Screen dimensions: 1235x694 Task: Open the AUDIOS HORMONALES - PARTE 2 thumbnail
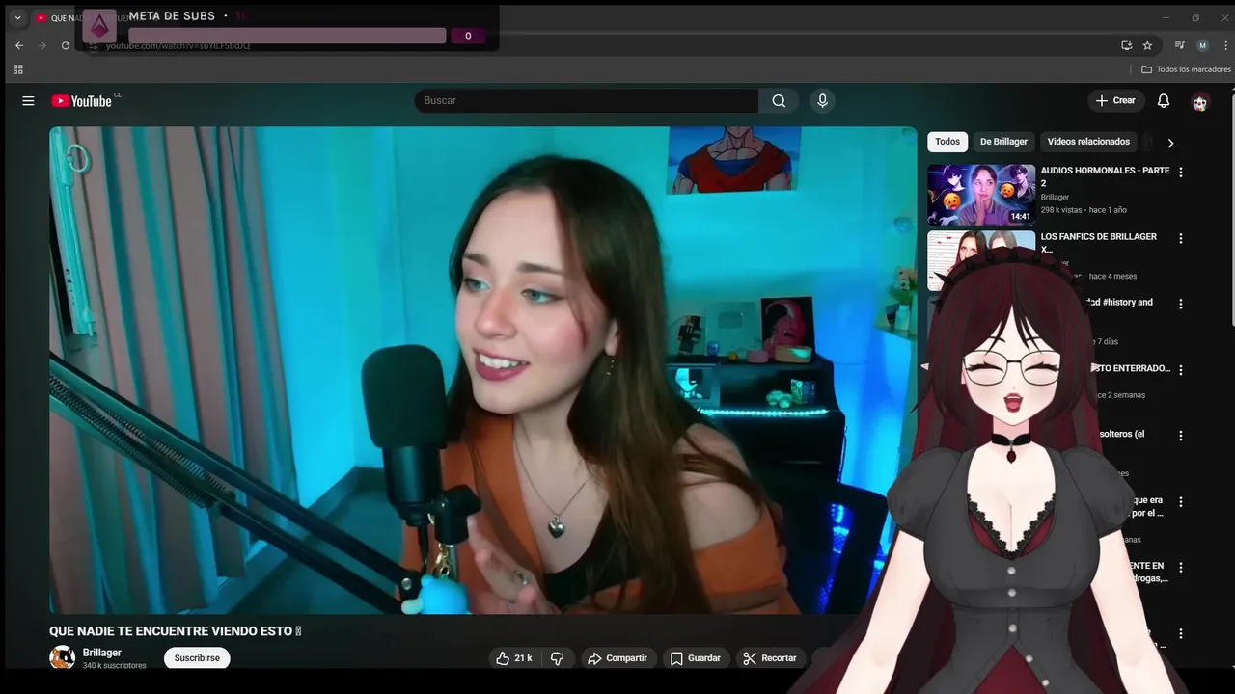coord(981,195)
